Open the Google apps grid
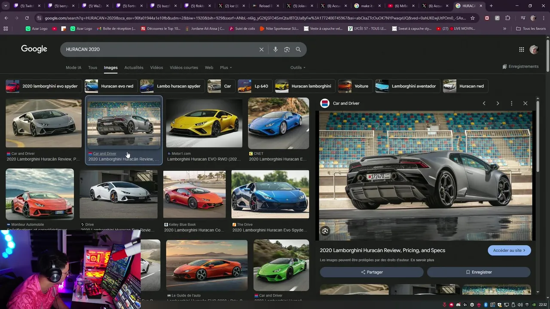 [521, 49]
